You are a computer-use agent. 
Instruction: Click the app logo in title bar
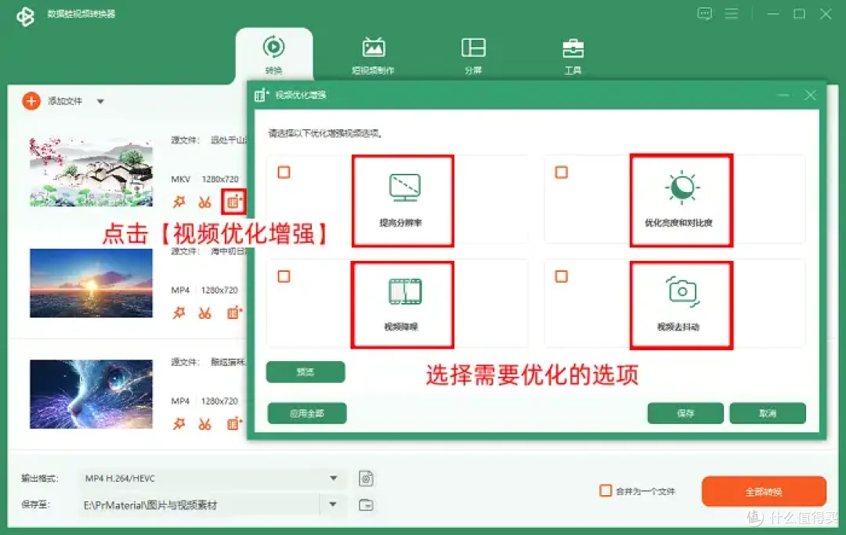[x=25, y=16]
